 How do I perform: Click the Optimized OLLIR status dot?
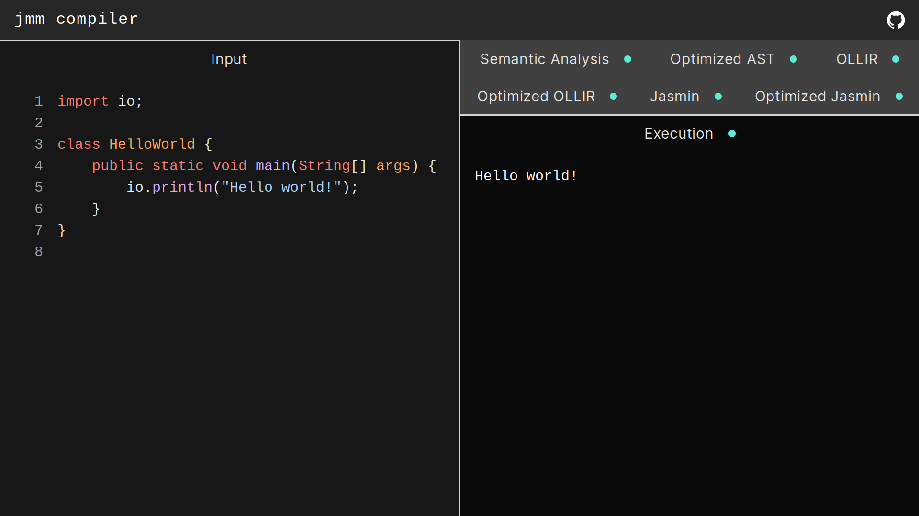click(613, 97)
